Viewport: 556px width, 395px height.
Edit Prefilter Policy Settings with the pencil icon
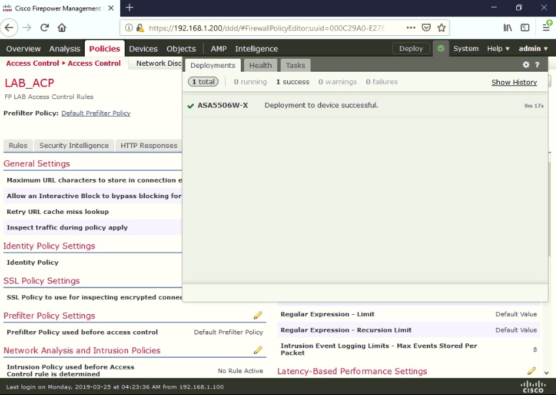pos(258,315)
